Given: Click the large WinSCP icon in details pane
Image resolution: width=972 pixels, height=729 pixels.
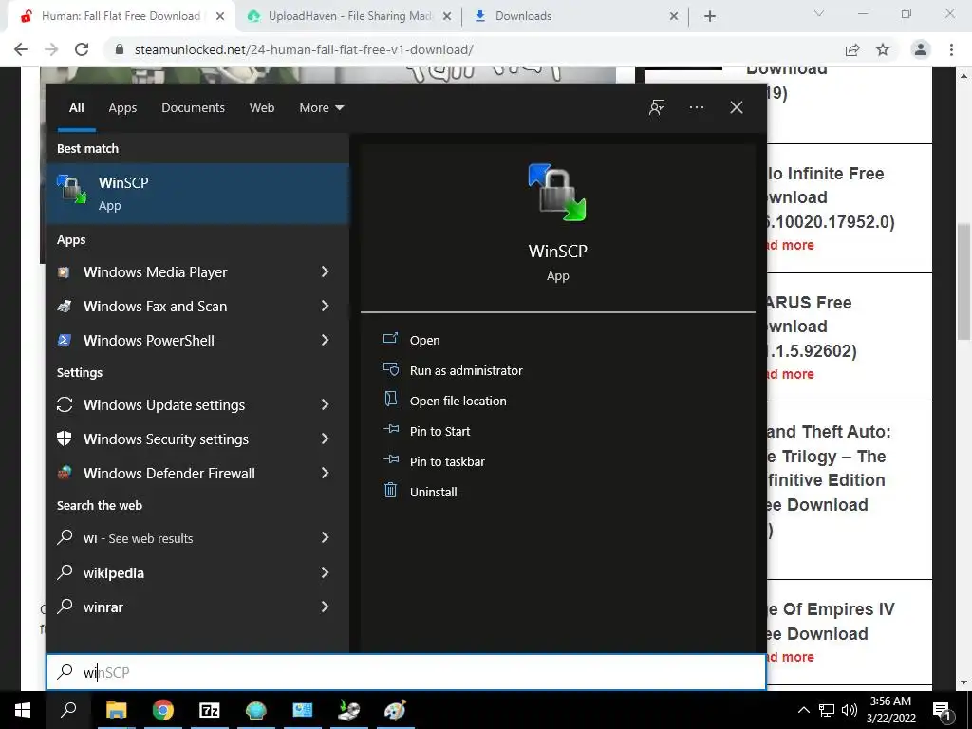Looking at the screenshot, I should (557, 192).
